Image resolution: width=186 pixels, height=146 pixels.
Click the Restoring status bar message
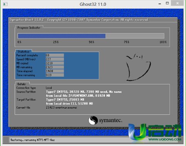click(32, 140)
